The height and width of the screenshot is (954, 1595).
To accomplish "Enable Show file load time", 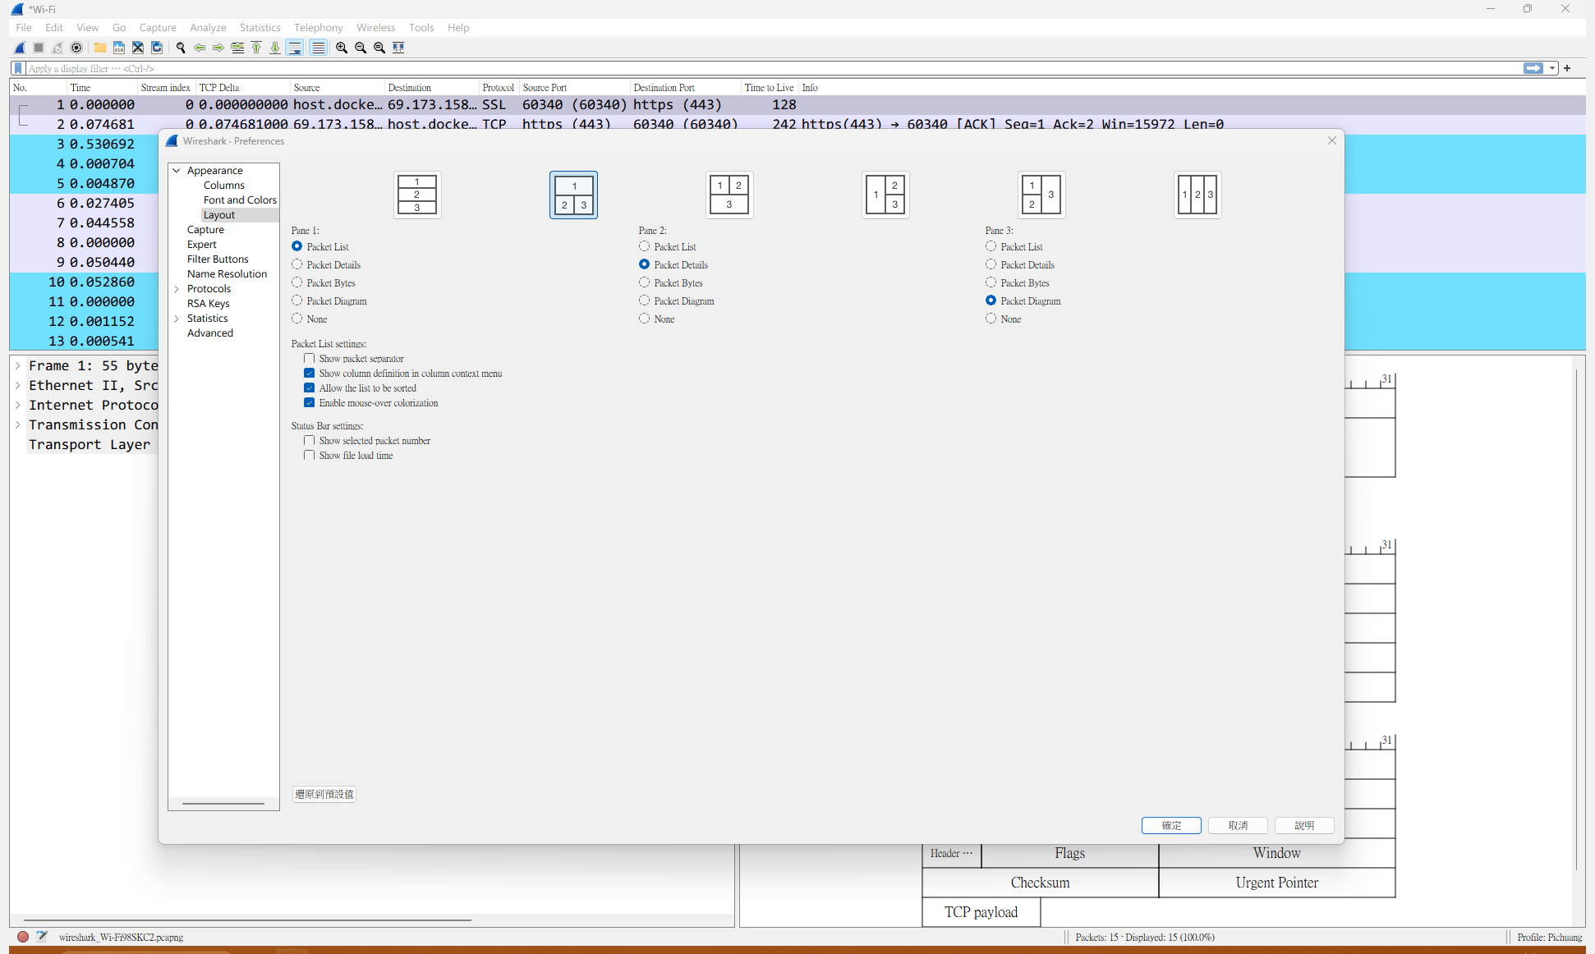I will click(310, 456).
